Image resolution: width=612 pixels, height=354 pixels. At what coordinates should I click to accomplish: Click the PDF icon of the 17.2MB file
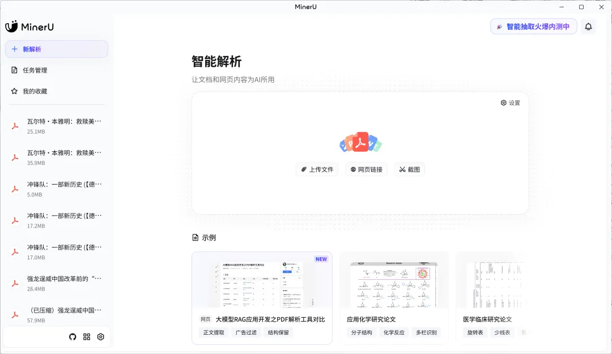(x=15, y=220)
